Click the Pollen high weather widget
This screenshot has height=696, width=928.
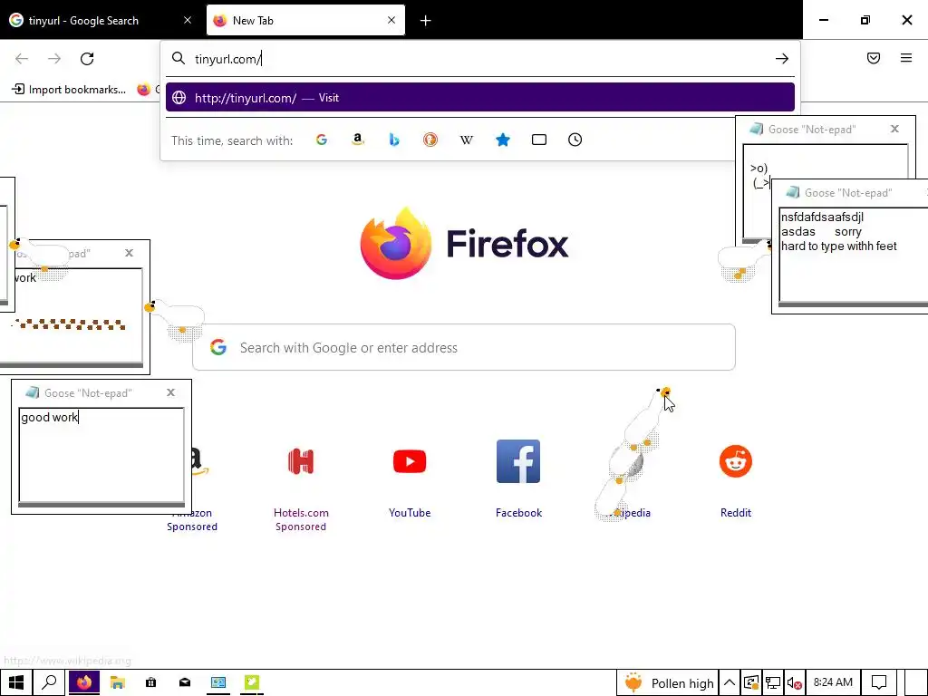(668, 683)
